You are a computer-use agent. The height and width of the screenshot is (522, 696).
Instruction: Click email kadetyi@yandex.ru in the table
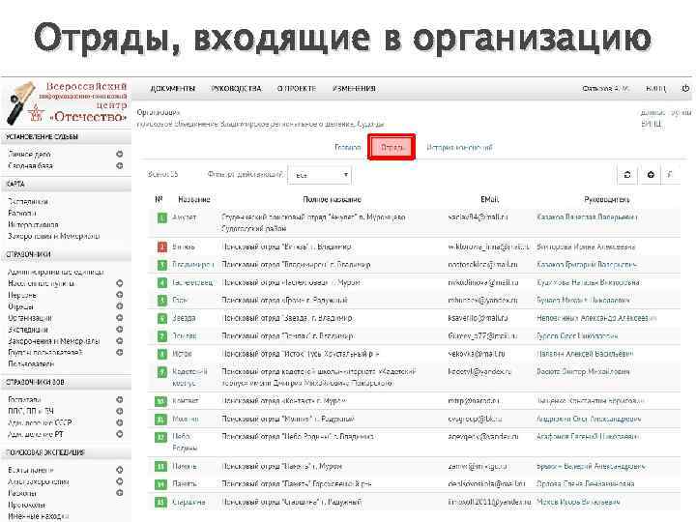(x=479, y=371)
